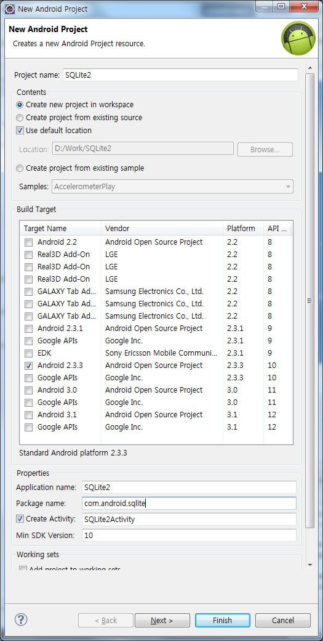Toggle the Create Activity checkbox
Image resolution: width=323 pixels, height=641 pixels.
tap(20, 519)
